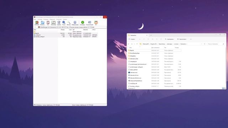
Task: Select the MonoBleedingEdge folder in Explorer
Action: point(155,53)
